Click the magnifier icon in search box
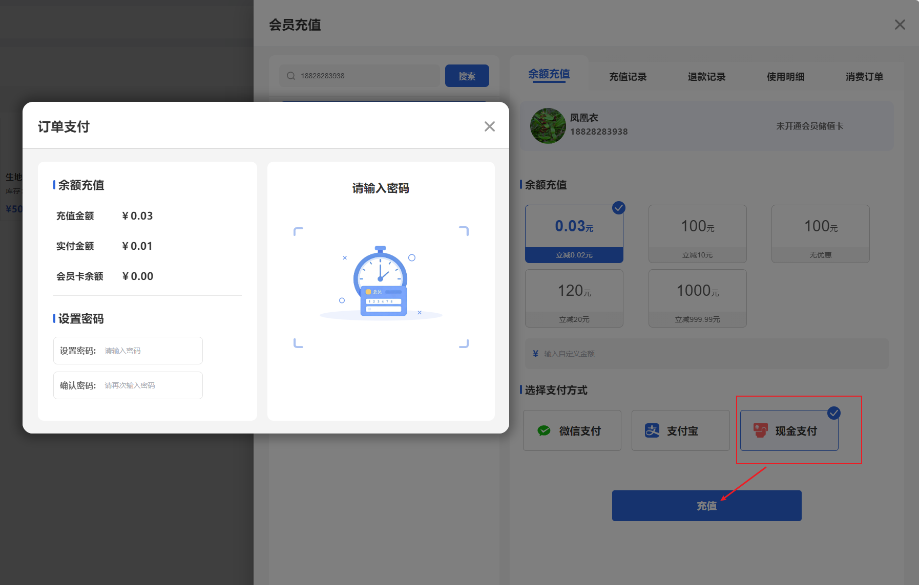919x585 pixels. pyautogui.click(x=290, y=75)
